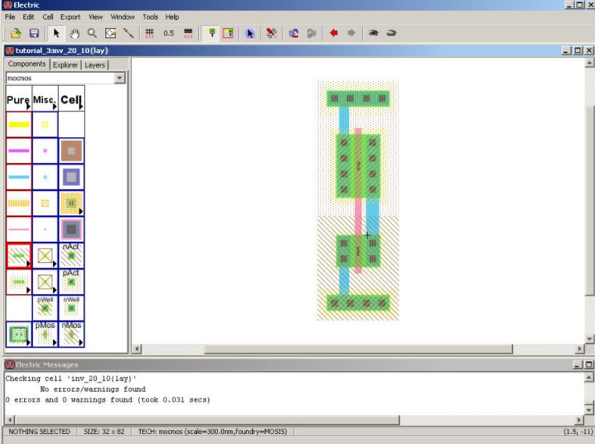
Task: Toggle the select-objects mode button
Action: pos(212,34)
